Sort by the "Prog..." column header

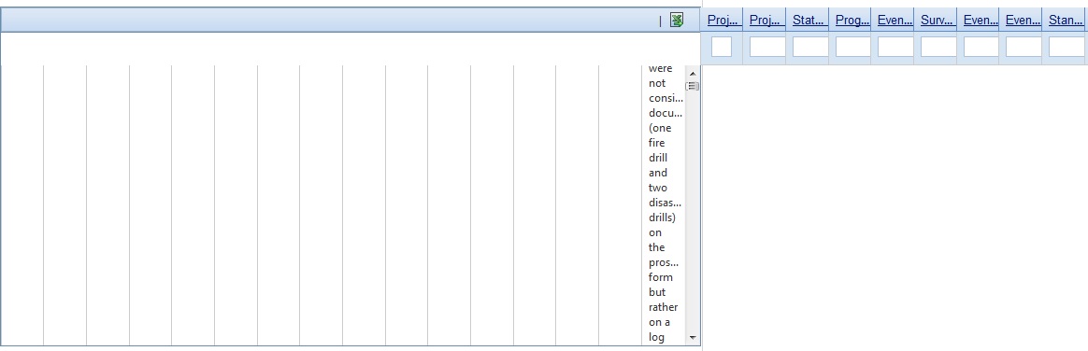pyautogui.click(x=852, y=21)
